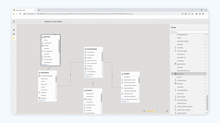The image size is (220, 123).
Task: Select the data model sidebar icon
Action: pyautogui.click(x=14, y=38)
